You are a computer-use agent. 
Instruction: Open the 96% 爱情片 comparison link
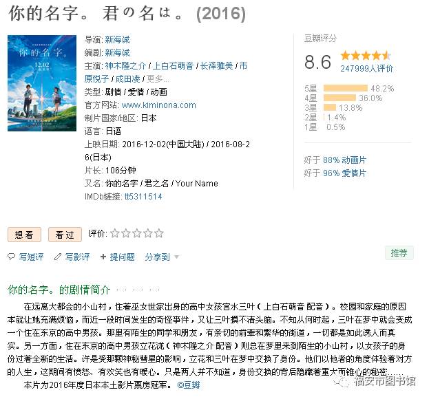click(x=345, y=173)
